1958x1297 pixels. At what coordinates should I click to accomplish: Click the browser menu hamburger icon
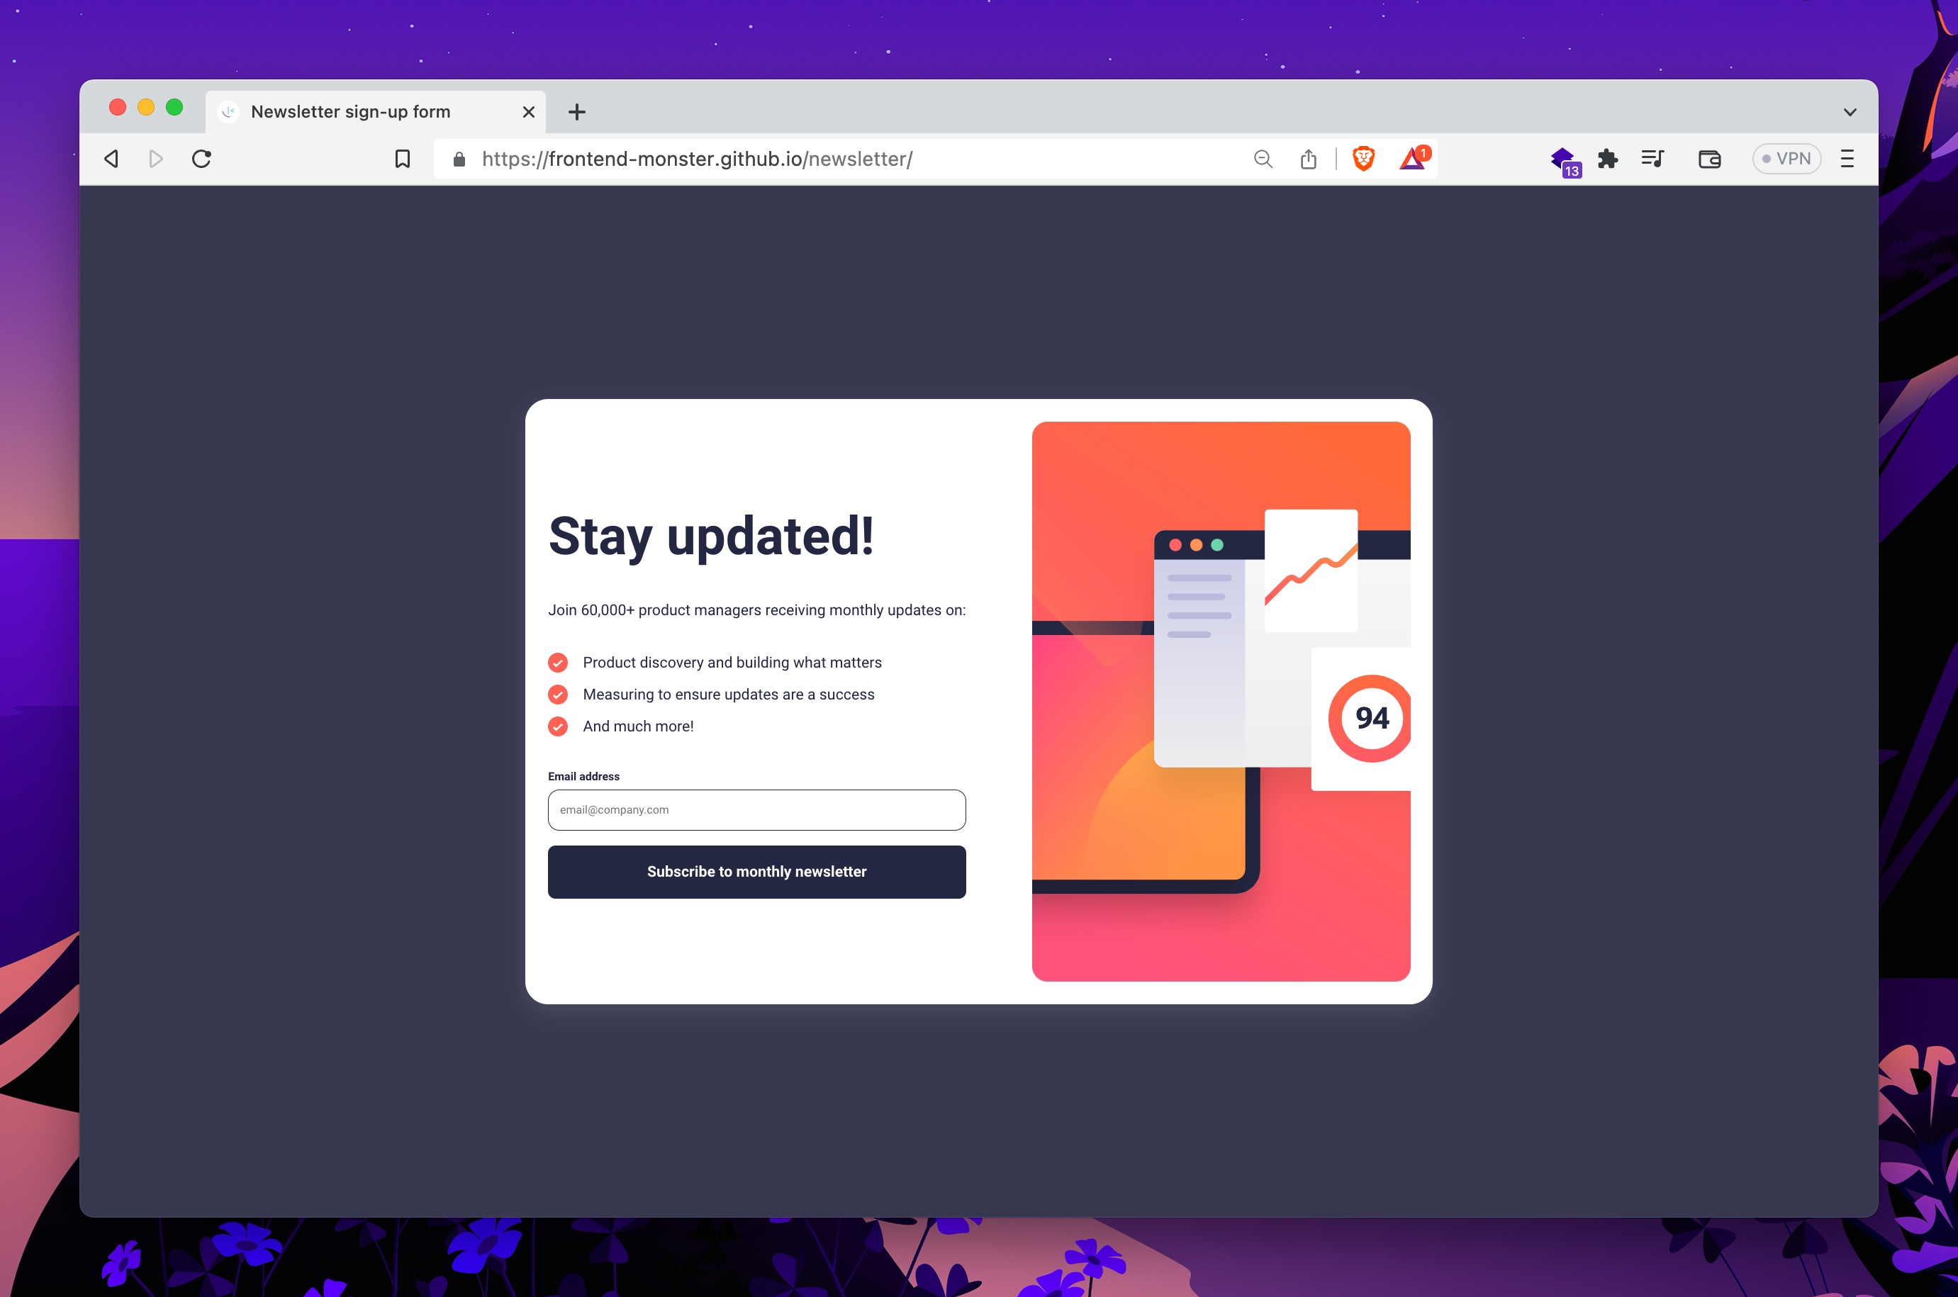[1848, 159]
